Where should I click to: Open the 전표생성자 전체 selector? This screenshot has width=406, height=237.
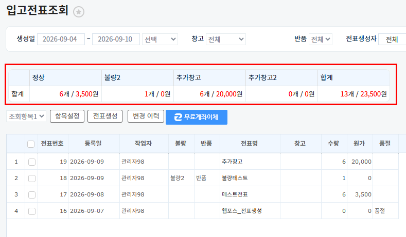pos(392,39)
